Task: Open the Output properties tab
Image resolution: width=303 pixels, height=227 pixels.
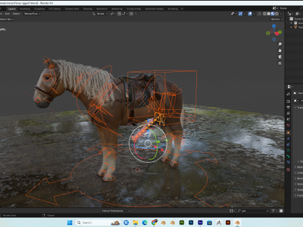Action: pyautogui.click(x=288, y=107)
